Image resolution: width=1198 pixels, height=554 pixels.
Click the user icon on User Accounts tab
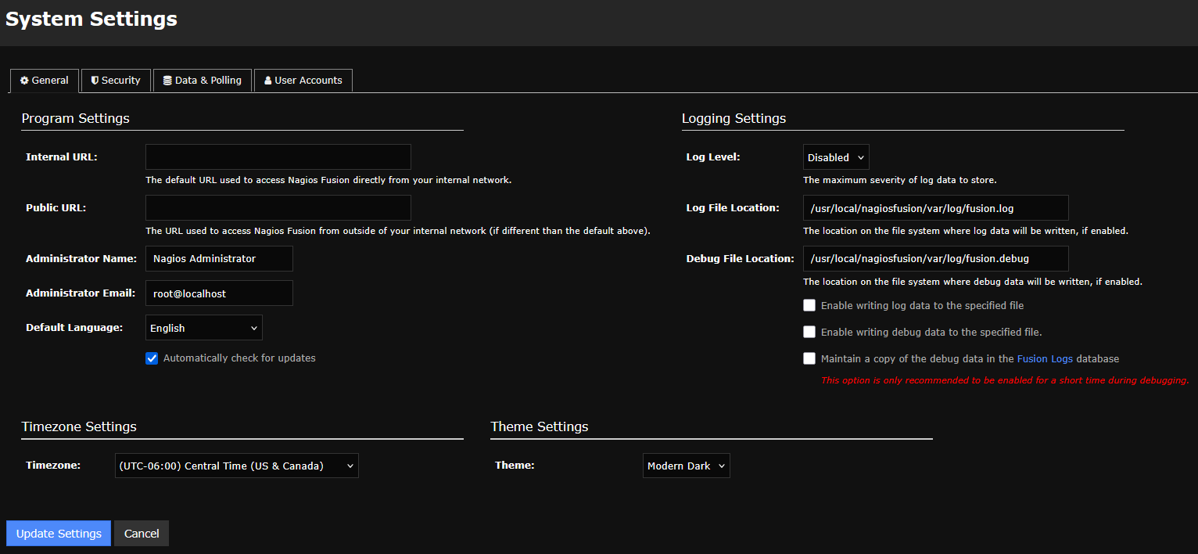pyautogui.click(x=268, y=81)
